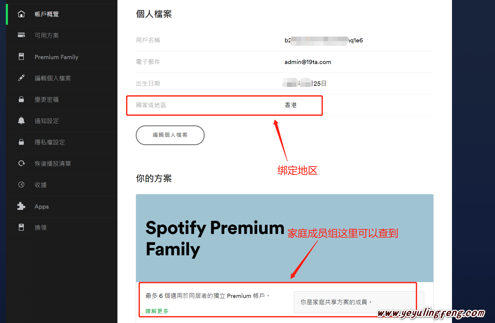The width and height of the screenshot is (495, 323).
Task: Open the Apps sidebar entry
Action: 62,206
